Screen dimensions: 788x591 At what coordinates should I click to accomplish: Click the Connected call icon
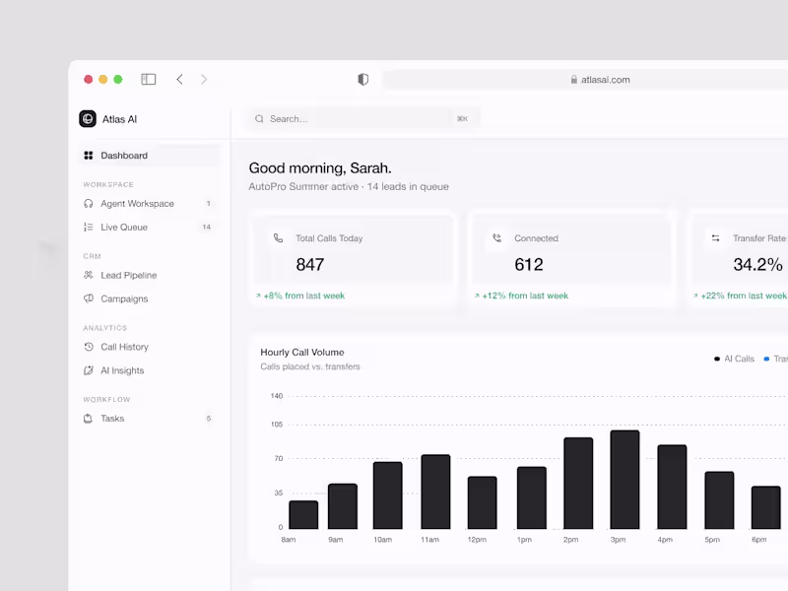pos(497,238)
